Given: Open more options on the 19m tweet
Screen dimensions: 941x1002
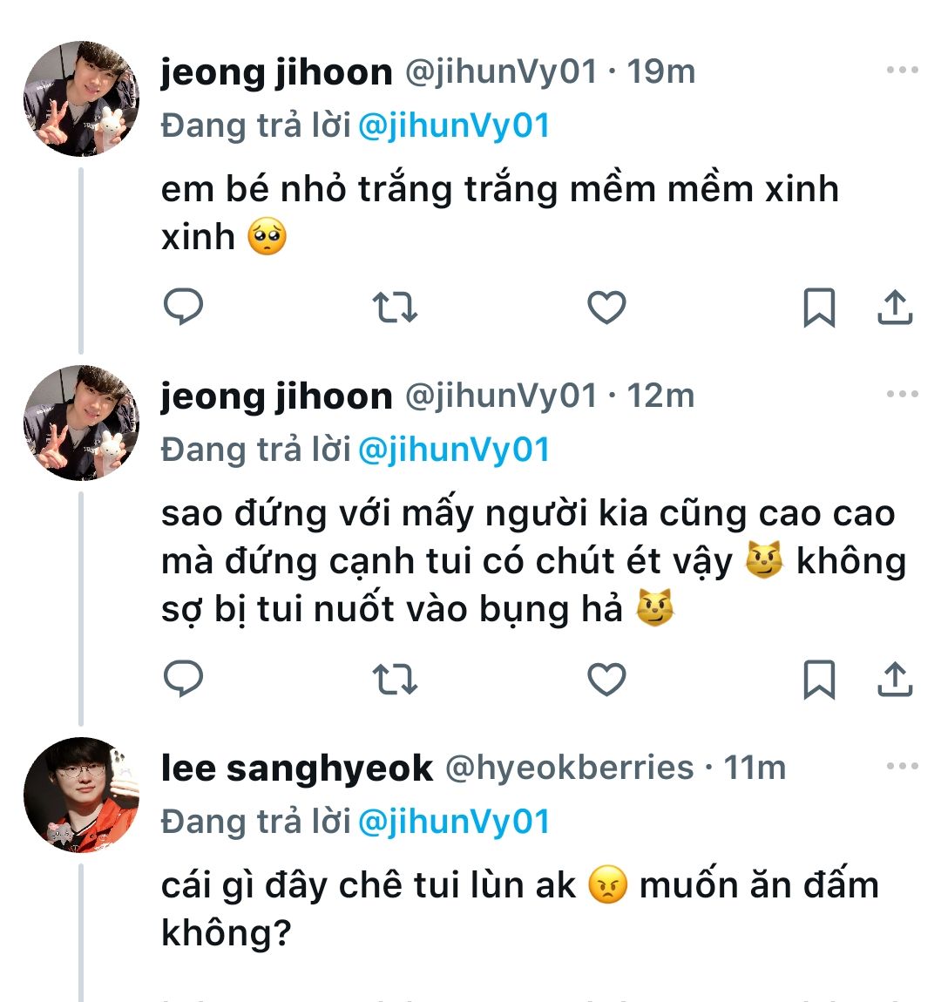Looking at the screenshot, I should [x=902, y=71].
